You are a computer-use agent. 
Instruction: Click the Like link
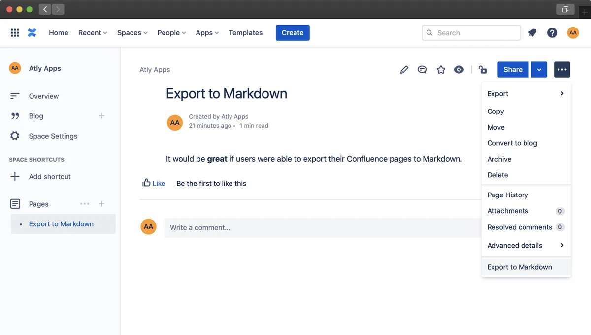[159, 183]
